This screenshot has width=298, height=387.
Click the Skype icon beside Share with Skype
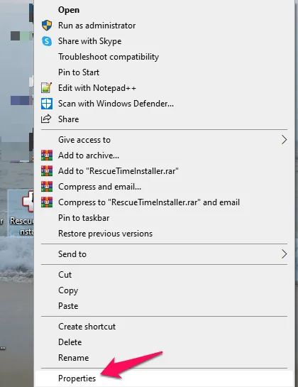pos(47,41)
